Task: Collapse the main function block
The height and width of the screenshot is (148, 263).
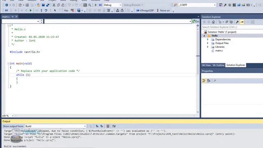Action: pos(8,64)
